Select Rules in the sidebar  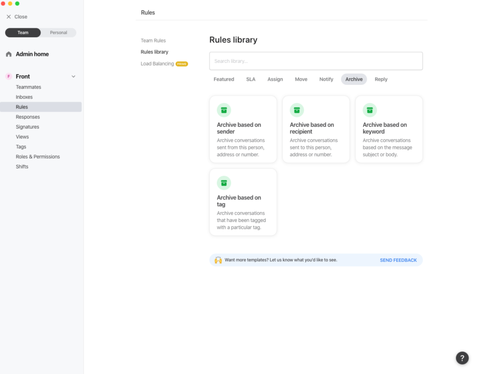[x=41, y=107]
